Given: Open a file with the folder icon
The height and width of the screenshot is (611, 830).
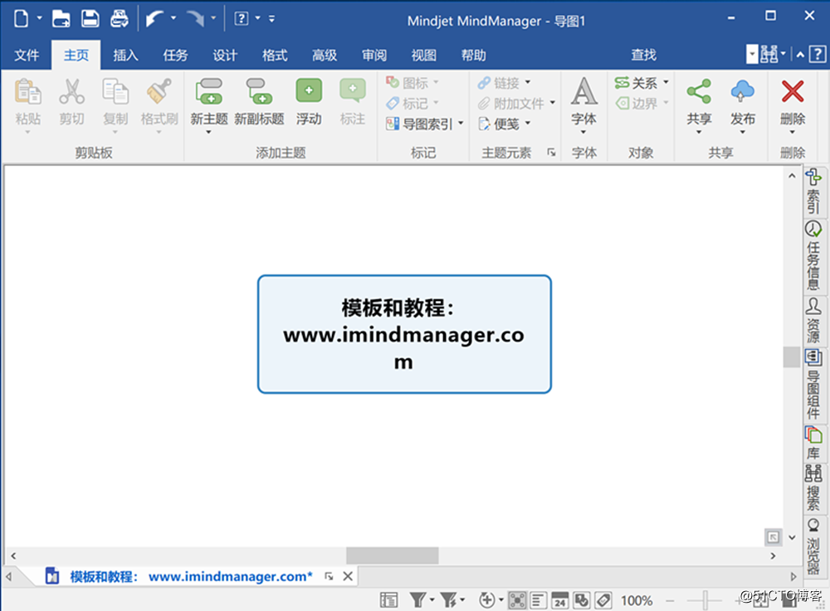Looking at the screenshot, I should pos(61,18).
